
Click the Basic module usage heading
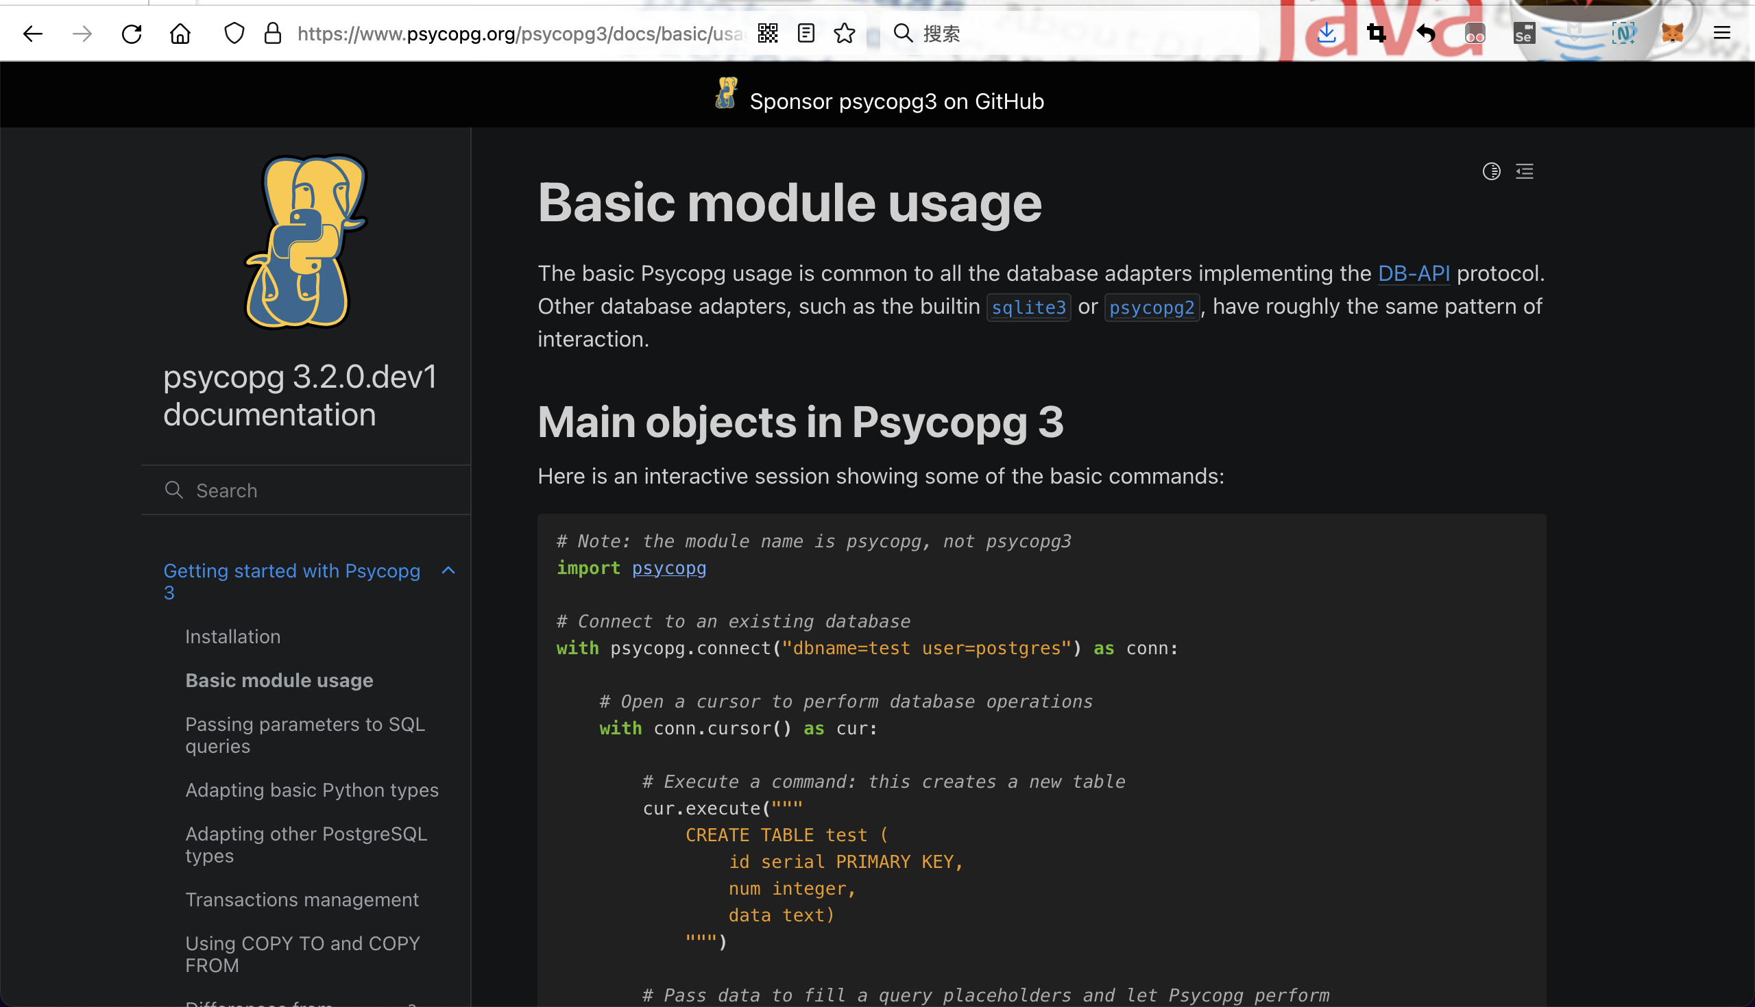790,203
